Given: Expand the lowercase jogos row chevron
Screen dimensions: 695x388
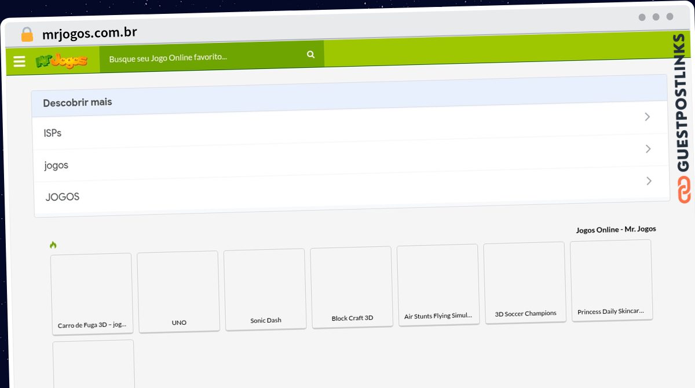Looking at the screenshot, I should coord(648,149).
